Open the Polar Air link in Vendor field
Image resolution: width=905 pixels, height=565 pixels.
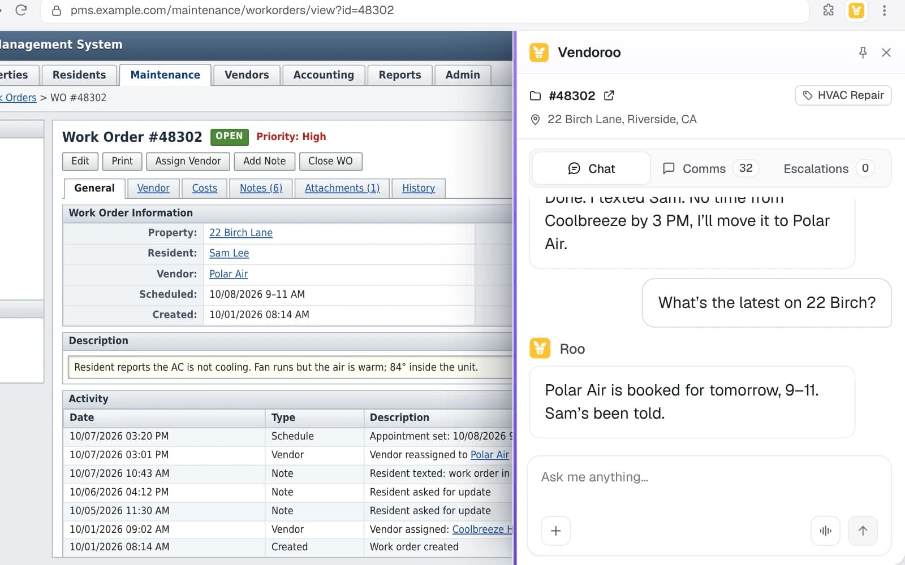pos(229,274)
